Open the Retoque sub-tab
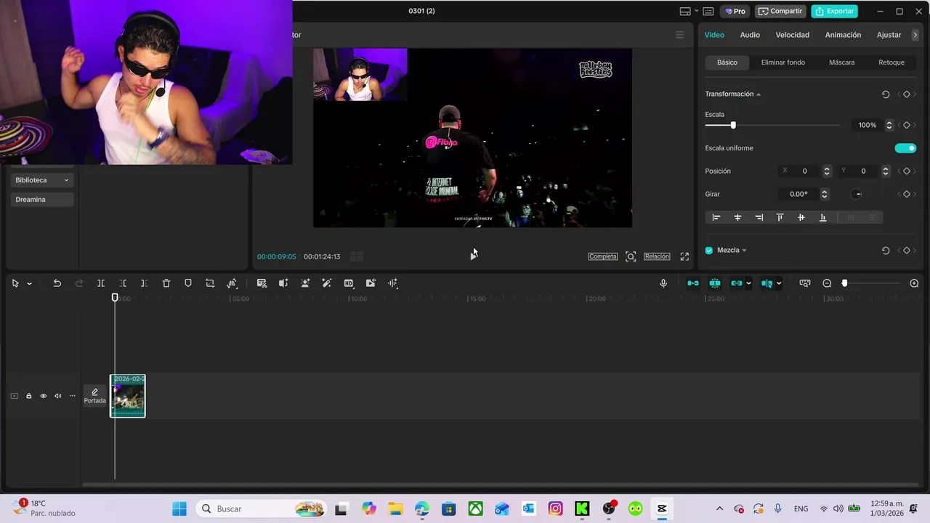930x523 pixels. click(x=891, y=62)
